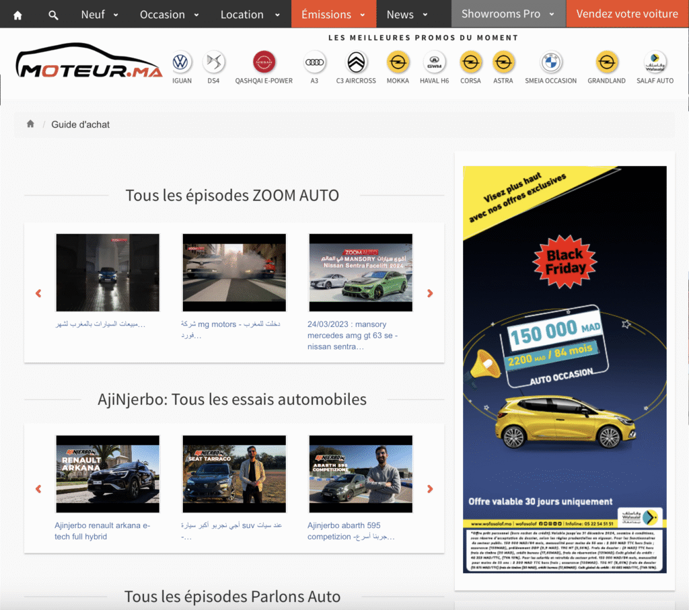689x610 pixels.
Task: Select the GWM Haval H6 logo
Action: point(434,62)
